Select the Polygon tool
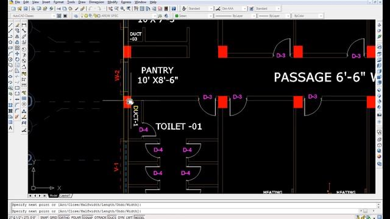The height and width of the screenshot is (219, 390). point(10,42)
